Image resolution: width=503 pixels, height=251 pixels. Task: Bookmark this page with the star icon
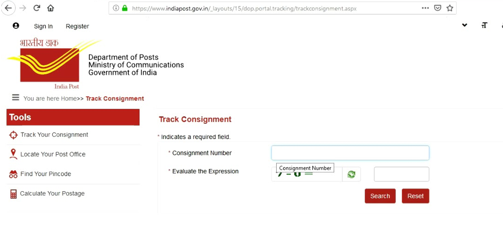450,8
